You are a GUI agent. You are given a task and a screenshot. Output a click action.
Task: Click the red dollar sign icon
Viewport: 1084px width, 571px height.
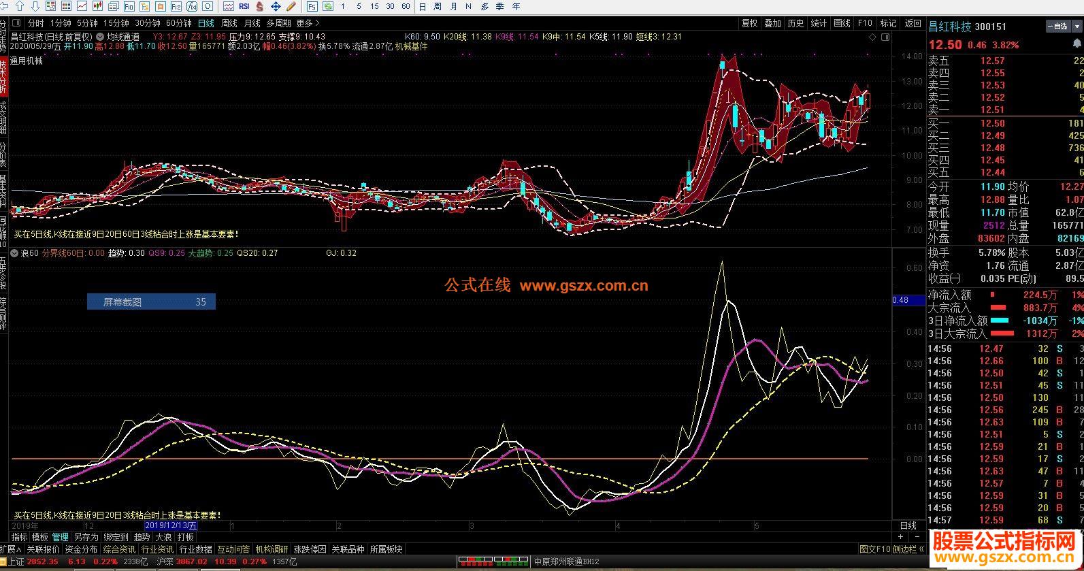tap(259, 6)
